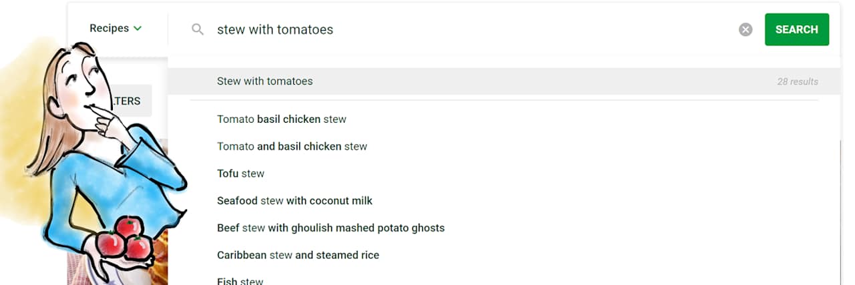
Task: Click the green SEARCH button
Action: click(796, 29)
